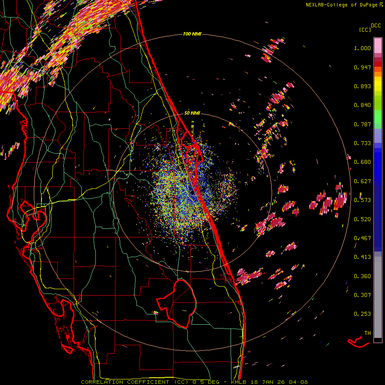This screenshot has height=385, width=385.
Task: Click the KMLB radar site at map center
Action: pyautogui.click(x=192, y=193)
